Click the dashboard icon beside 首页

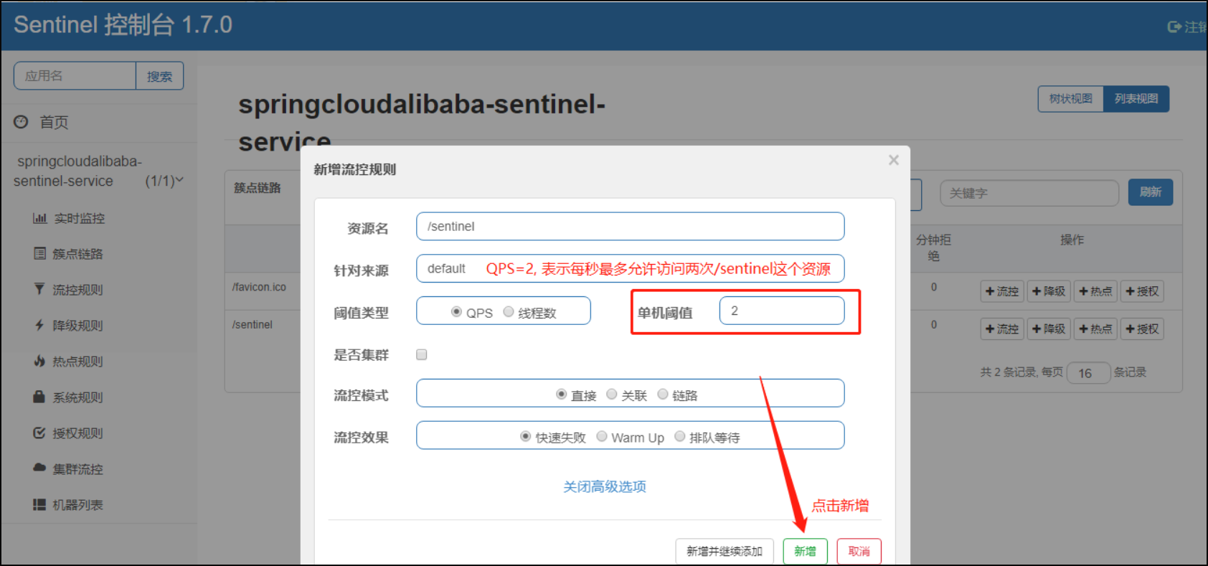pos(21,122)
